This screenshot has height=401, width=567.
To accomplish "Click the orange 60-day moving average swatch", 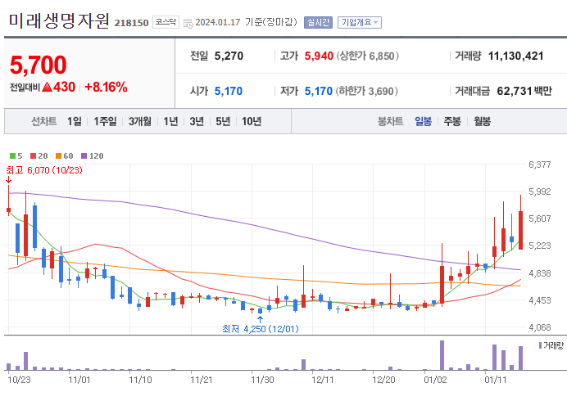I will coord(58,156).
